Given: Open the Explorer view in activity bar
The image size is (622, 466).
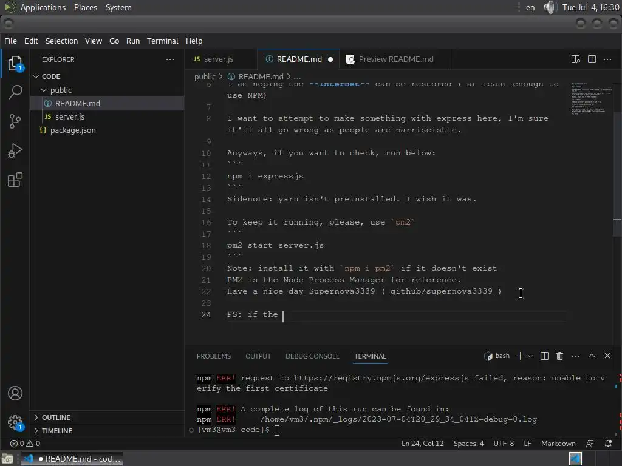Looking at the screenshot, I should [x=15, y=63].
